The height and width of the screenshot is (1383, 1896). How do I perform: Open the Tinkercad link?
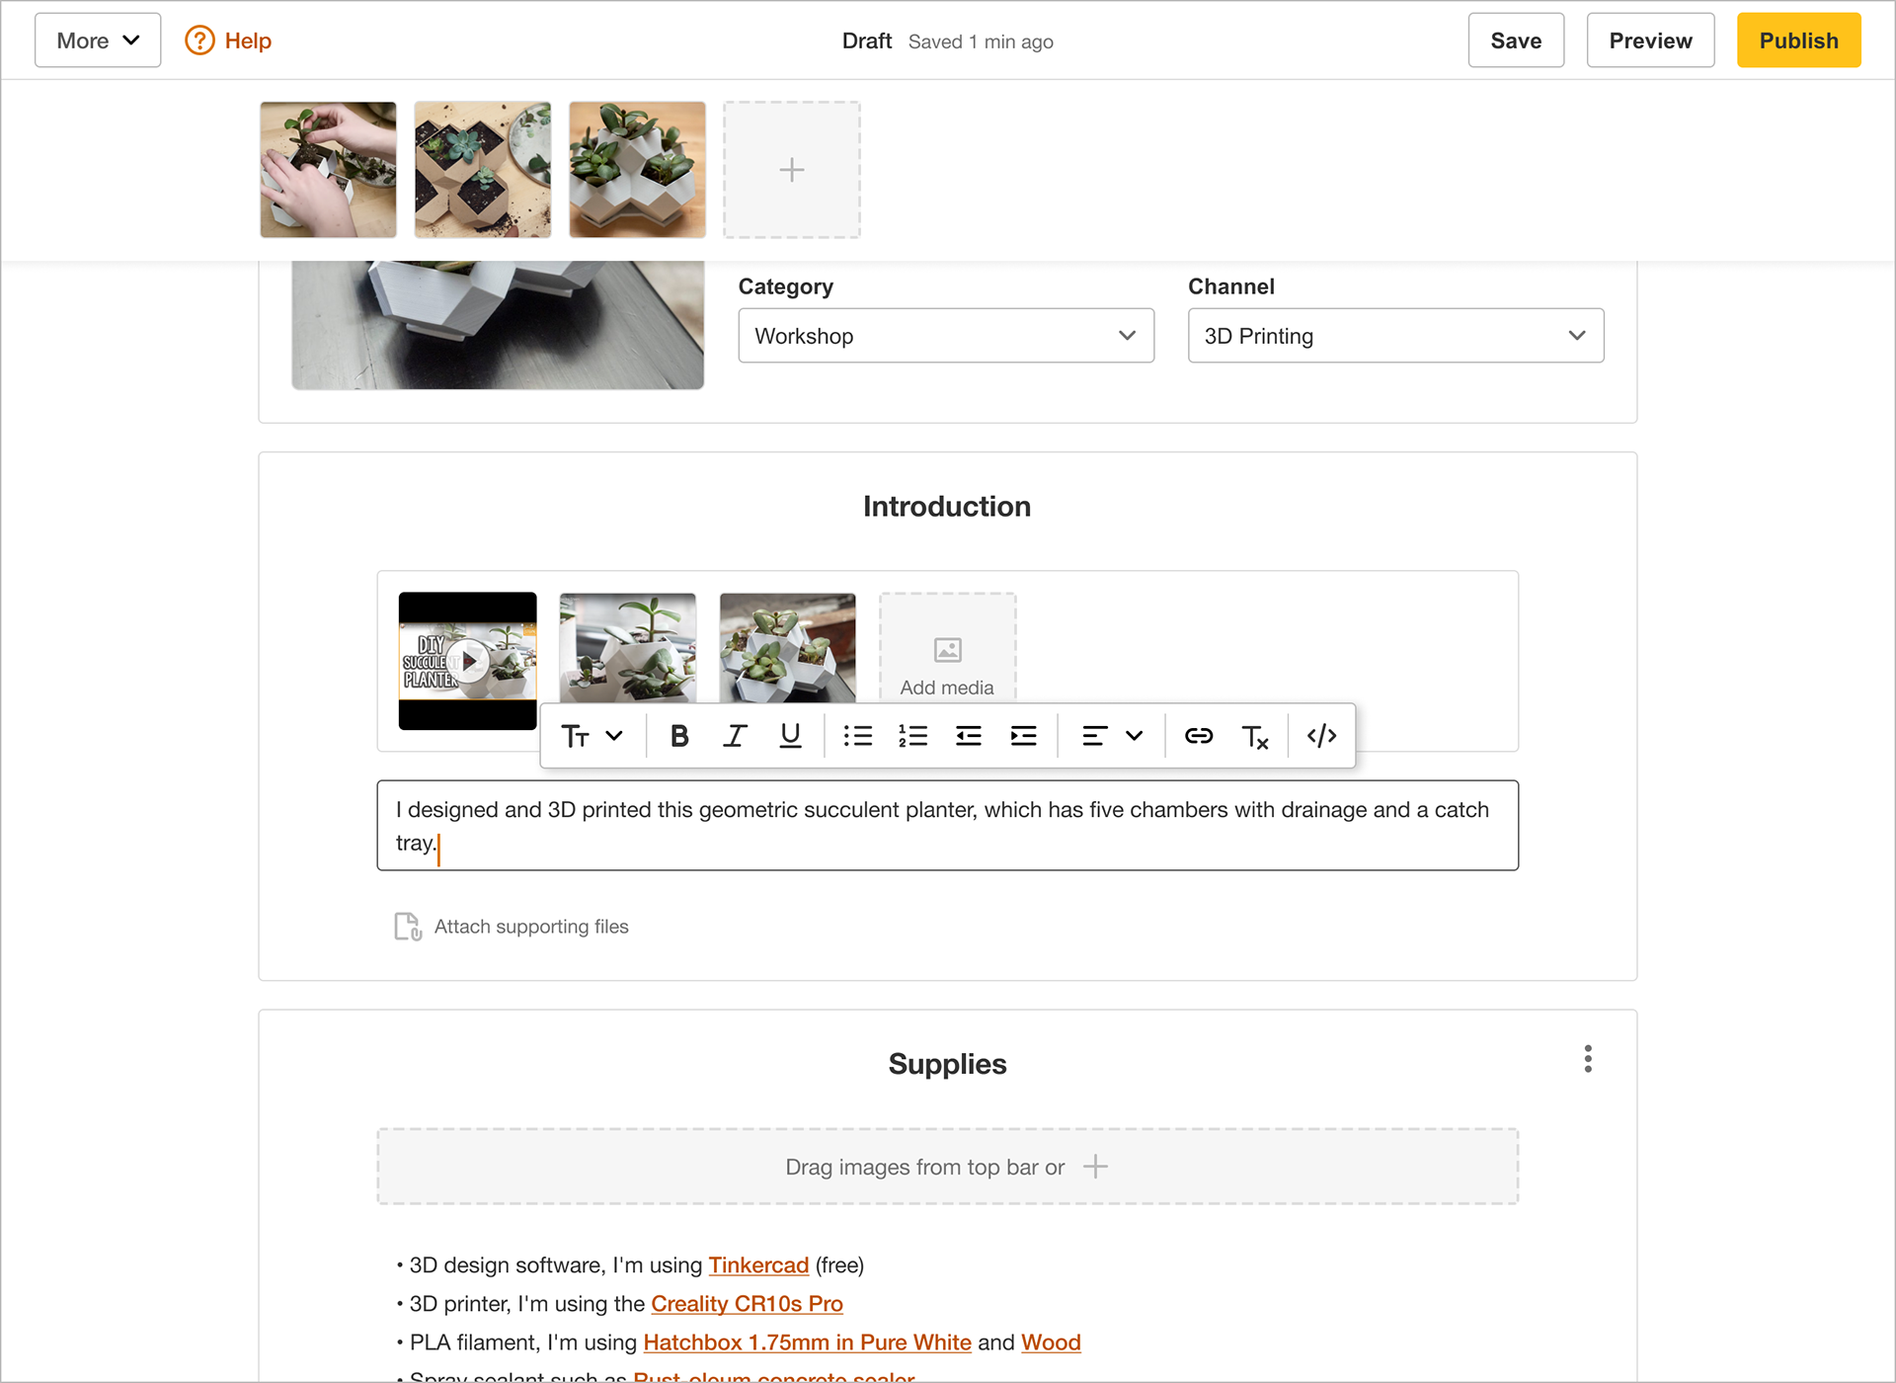tap(758, 1265)
